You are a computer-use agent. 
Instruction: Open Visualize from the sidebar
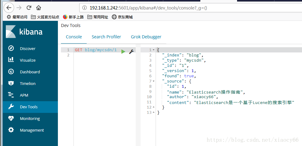pos(30,60)
